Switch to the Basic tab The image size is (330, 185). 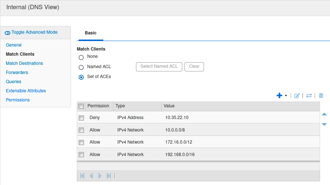pos(90,33)
